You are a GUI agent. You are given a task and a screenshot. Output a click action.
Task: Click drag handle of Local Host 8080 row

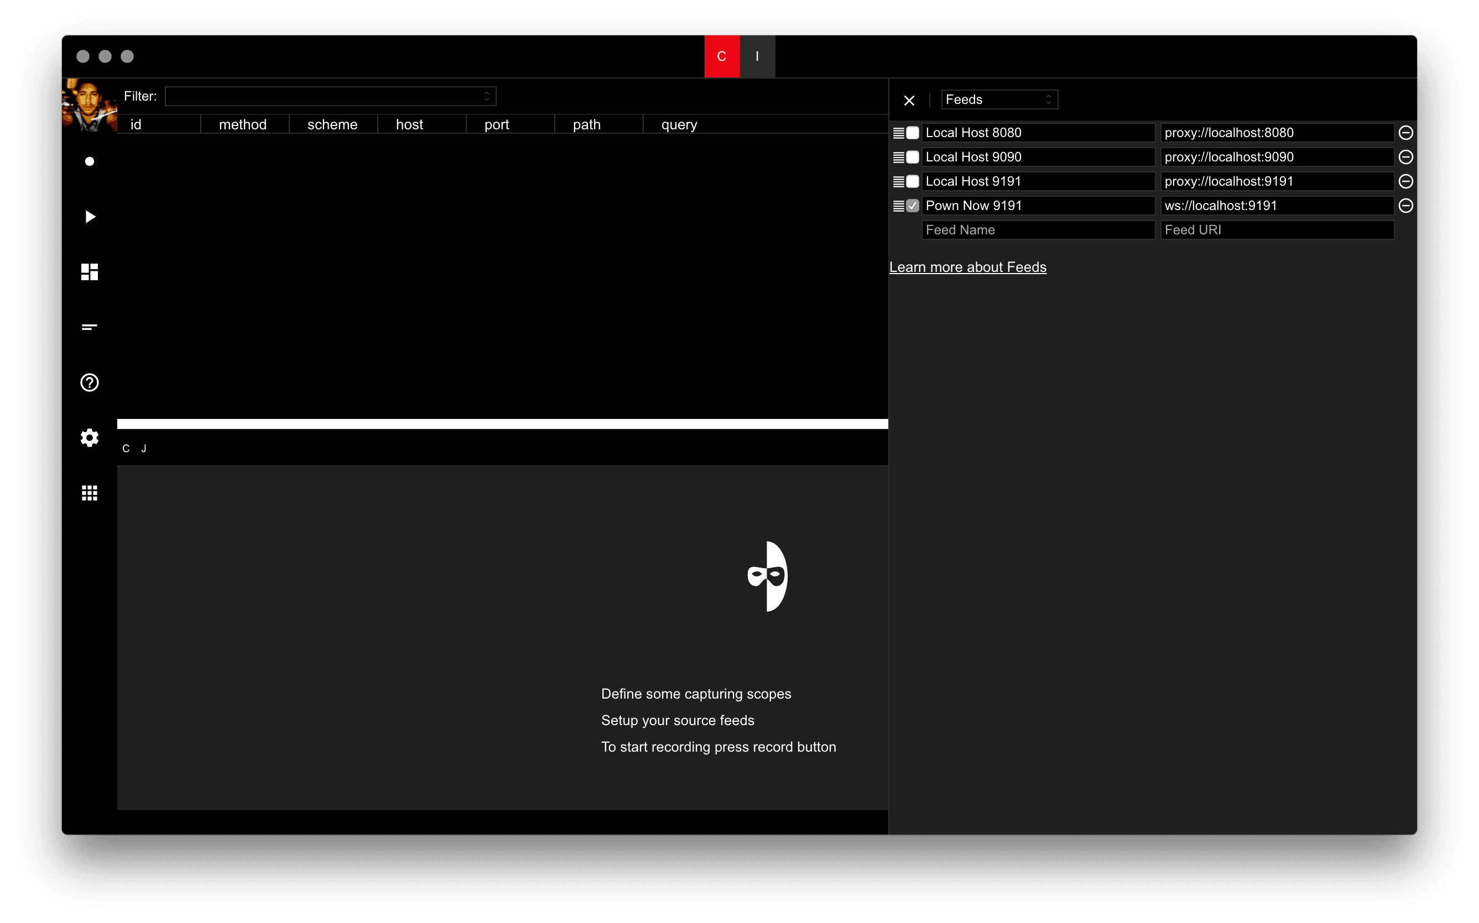pos(898,133)
